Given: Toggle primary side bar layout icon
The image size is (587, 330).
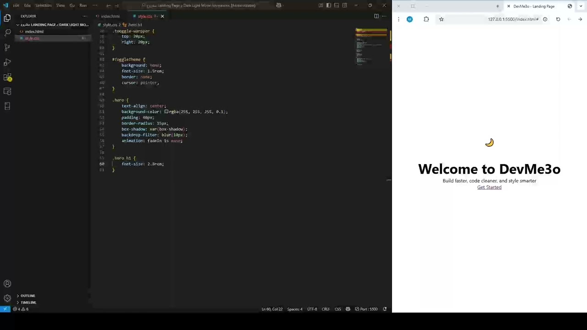Looking at the screenshot, I should point(328,5).
